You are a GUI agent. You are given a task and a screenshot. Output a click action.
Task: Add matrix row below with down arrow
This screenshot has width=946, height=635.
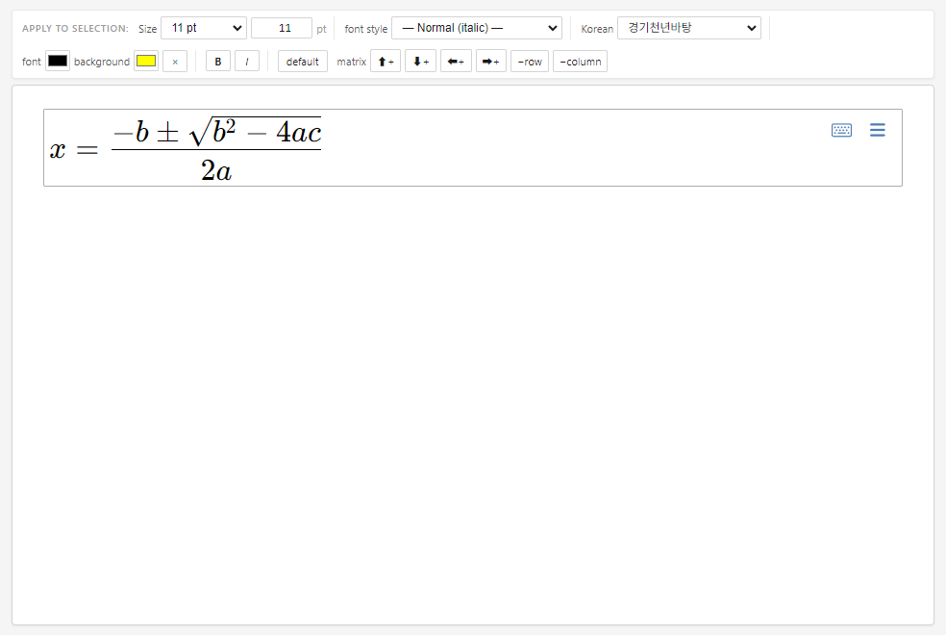pos(420,61)
